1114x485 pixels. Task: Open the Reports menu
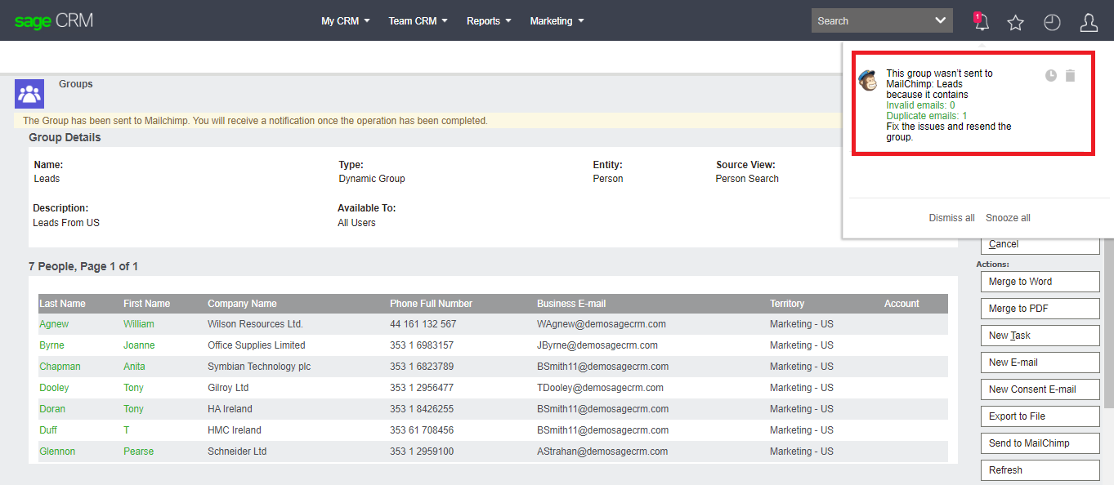tap(489, 21)
